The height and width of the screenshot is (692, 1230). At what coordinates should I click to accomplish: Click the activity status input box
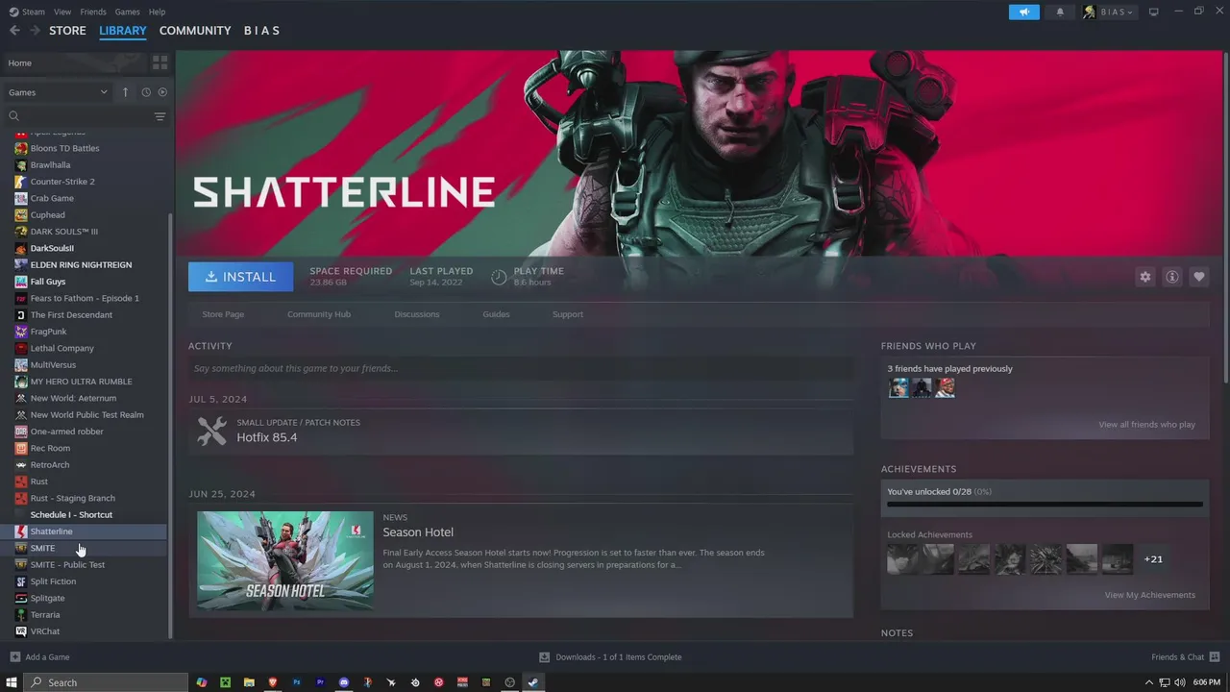tap(521, 368)
